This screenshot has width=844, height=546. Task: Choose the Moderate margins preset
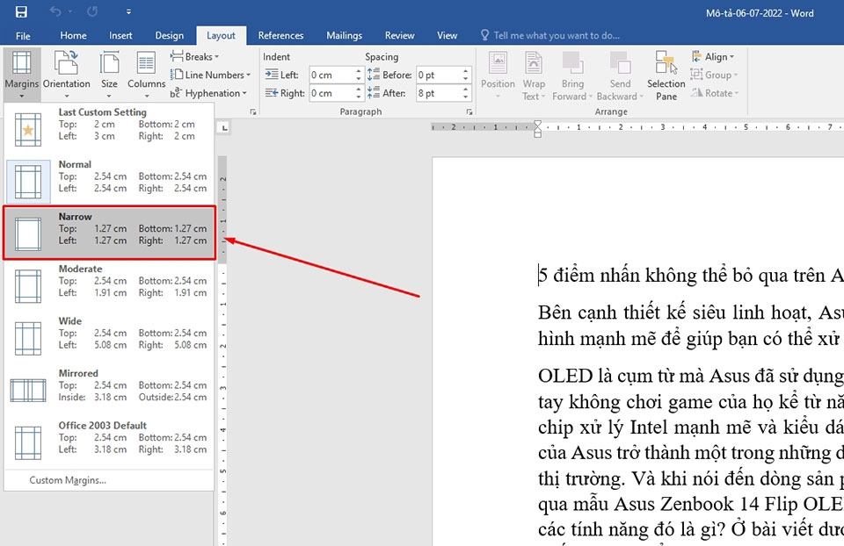109,285
